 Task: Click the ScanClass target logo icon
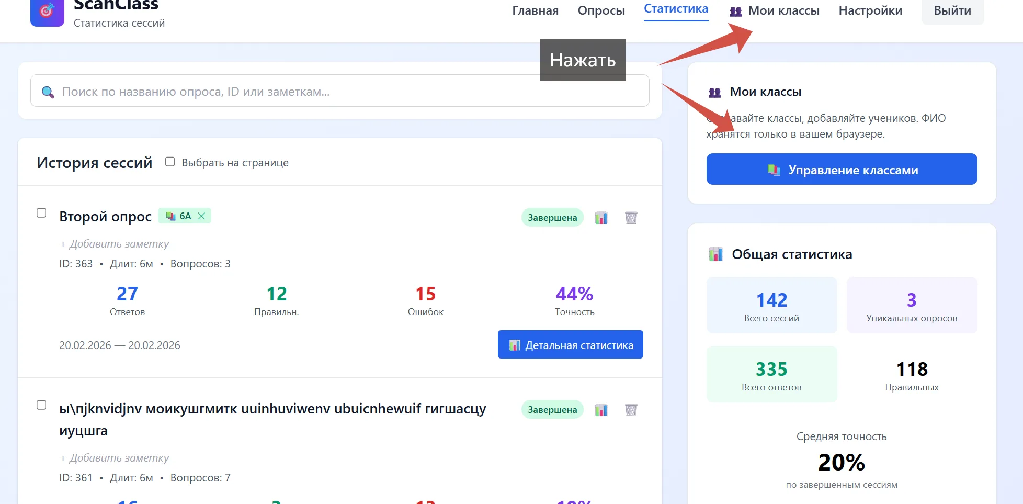point(47,11)
